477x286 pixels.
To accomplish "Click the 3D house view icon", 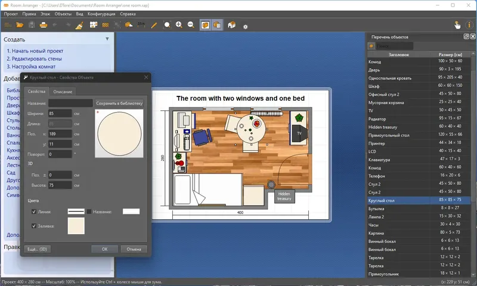I will click(232, 25).
